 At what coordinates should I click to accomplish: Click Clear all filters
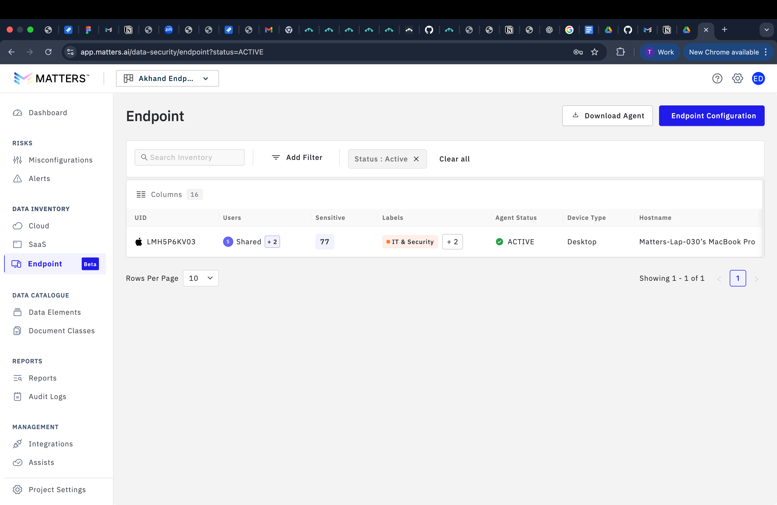coord(455,159)
